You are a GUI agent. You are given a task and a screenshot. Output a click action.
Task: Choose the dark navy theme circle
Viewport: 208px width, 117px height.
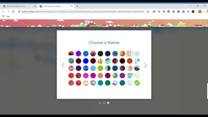pos(108,54)
